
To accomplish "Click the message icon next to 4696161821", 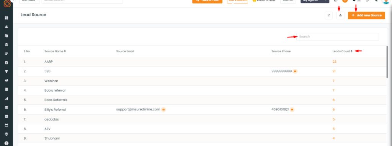I will click(x=292, y=109).
